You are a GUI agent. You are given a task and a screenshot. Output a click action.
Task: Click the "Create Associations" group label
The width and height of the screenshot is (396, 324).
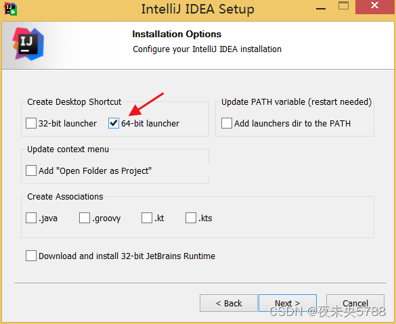pos(65,197)
